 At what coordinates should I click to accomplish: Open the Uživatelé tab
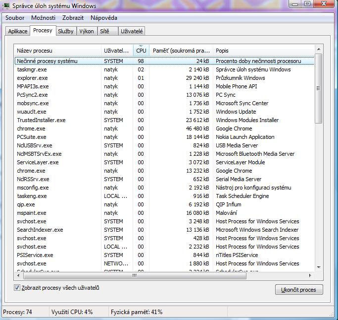[132, 31]
